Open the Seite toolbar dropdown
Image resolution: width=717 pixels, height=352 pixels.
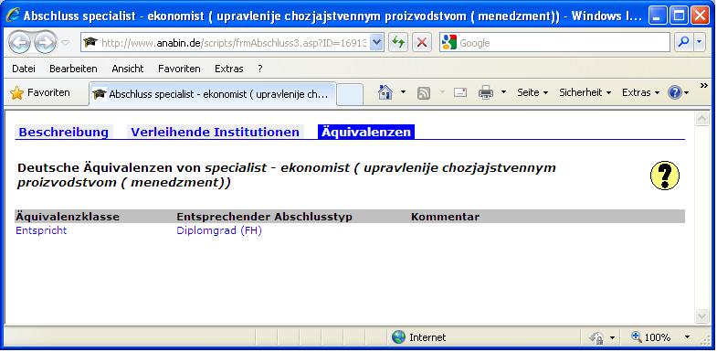pyautogui.click(x=532, y=92)
